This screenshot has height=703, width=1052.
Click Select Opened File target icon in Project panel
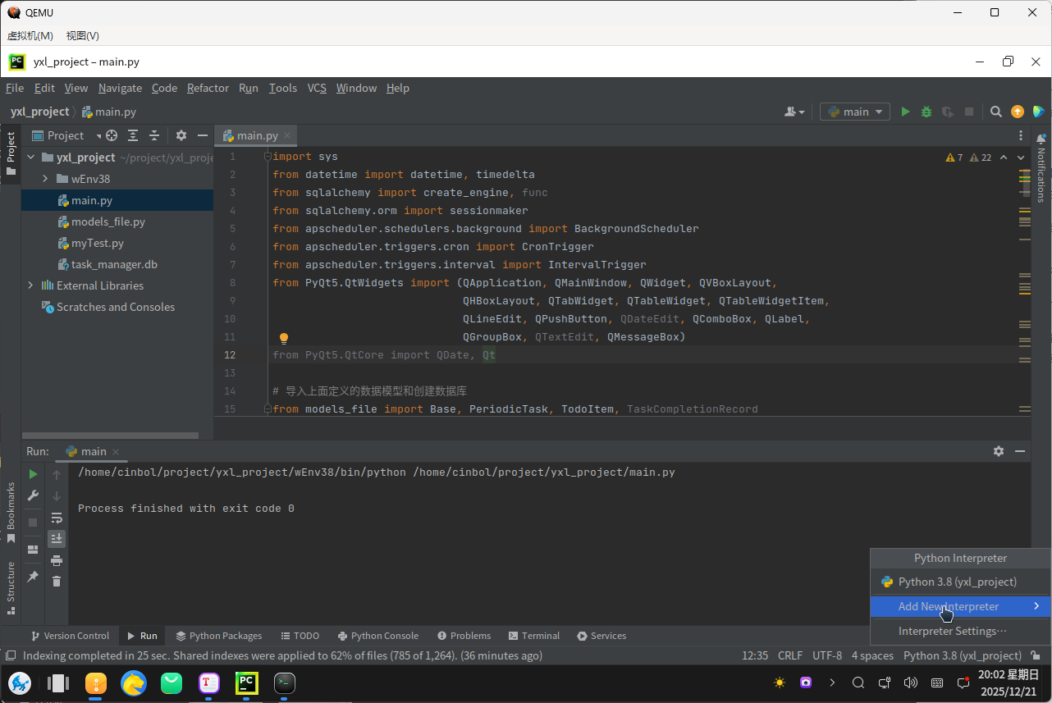pos(112,135)
